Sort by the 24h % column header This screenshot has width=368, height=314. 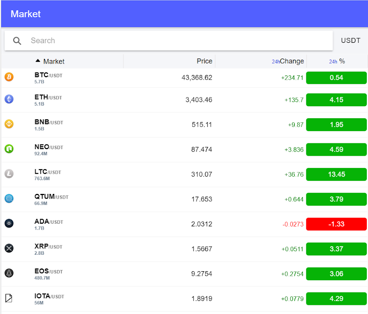[337, 62]
